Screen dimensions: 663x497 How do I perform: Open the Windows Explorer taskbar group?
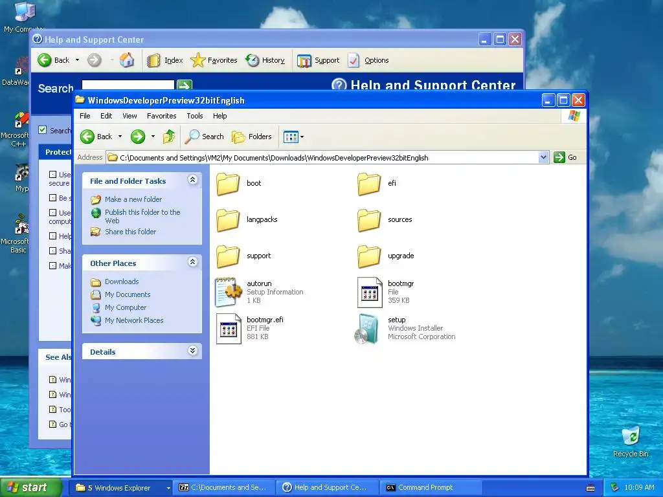point(121,488)
